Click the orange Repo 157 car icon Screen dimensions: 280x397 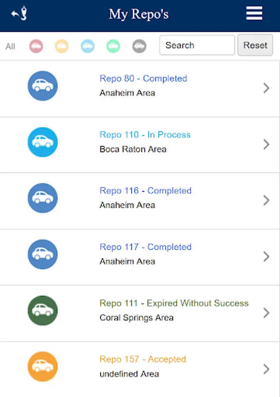point(43,367)
